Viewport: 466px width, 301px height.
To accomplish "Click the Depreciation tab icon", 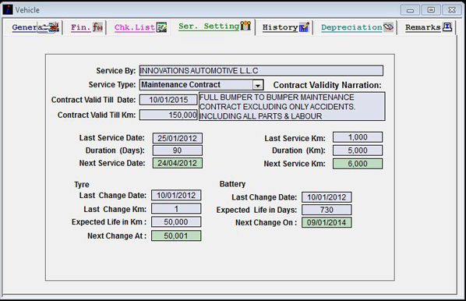I will pos(388,27).
